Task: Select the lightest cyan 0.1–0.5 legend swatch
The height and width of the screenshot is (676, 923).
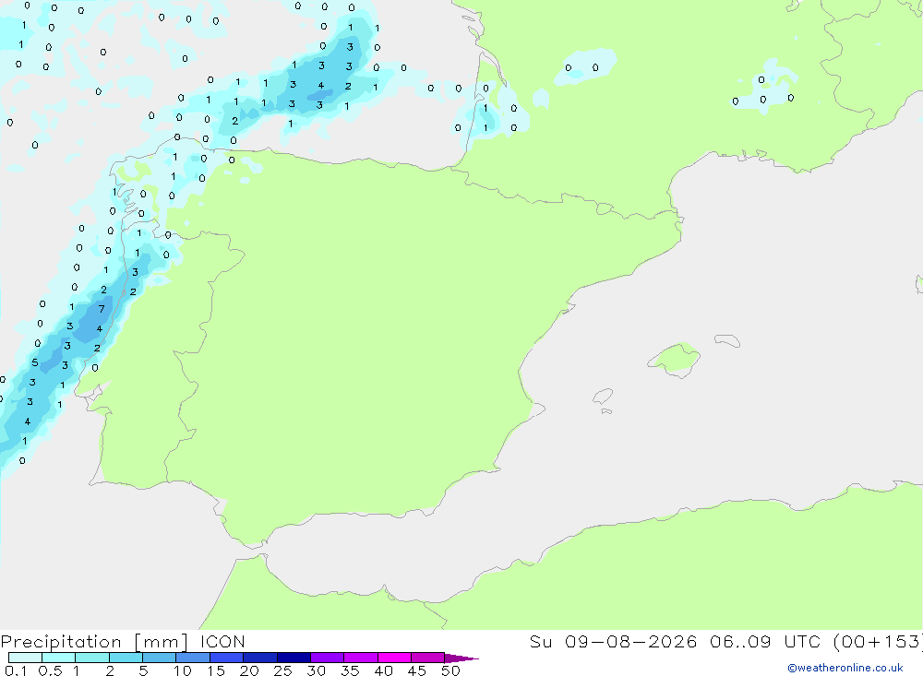Action: tap(25, 658)
